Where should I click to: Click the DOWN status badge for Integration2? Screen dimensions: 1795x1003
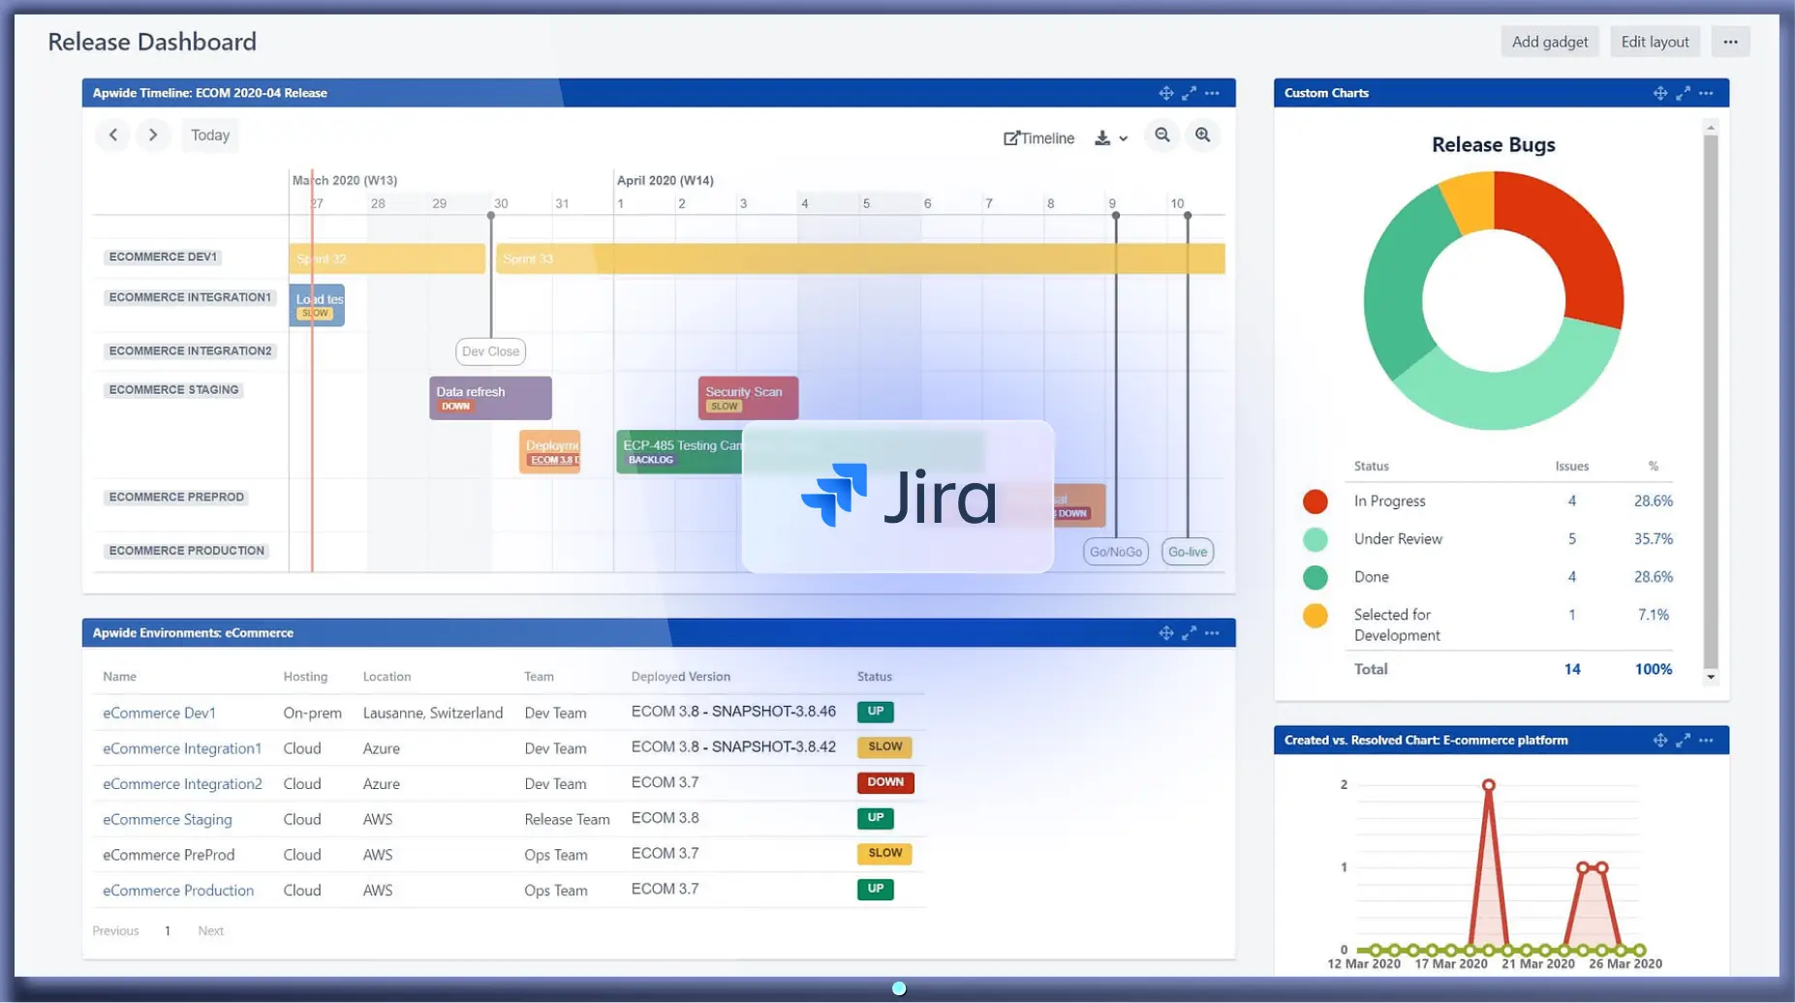(885, 782)
